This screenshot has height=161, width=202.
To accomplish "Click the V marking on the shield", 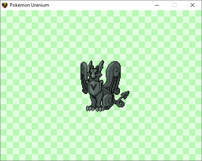I will click(x=94, y=87).
